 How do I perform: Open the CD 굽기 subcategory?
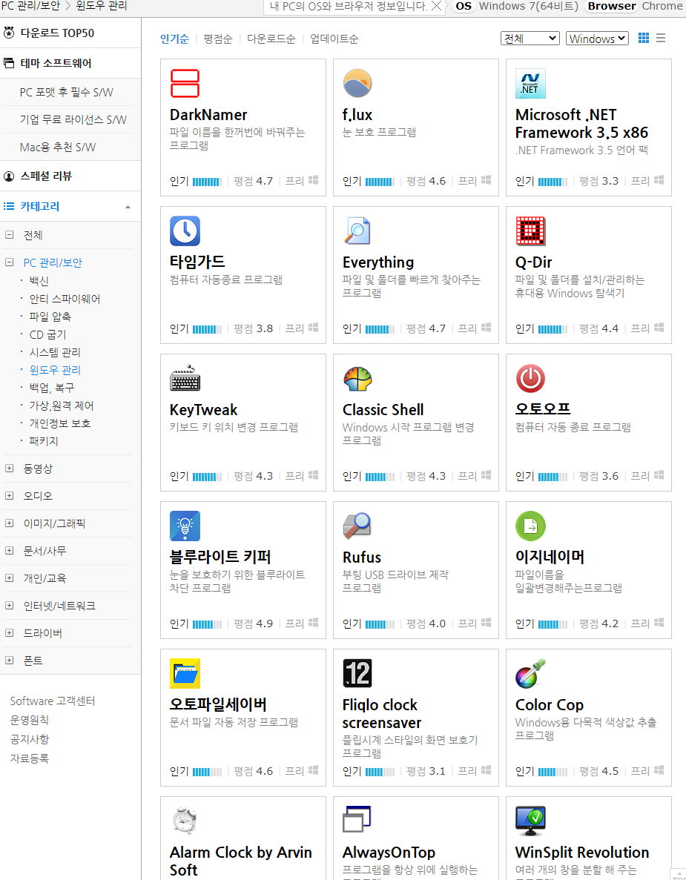[47, 334]
